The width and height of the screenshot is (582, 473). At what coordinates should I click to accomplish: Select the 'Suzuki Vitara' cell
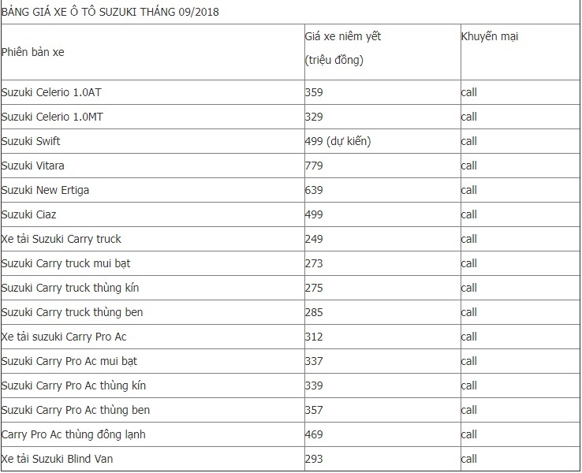coord(33,166)
